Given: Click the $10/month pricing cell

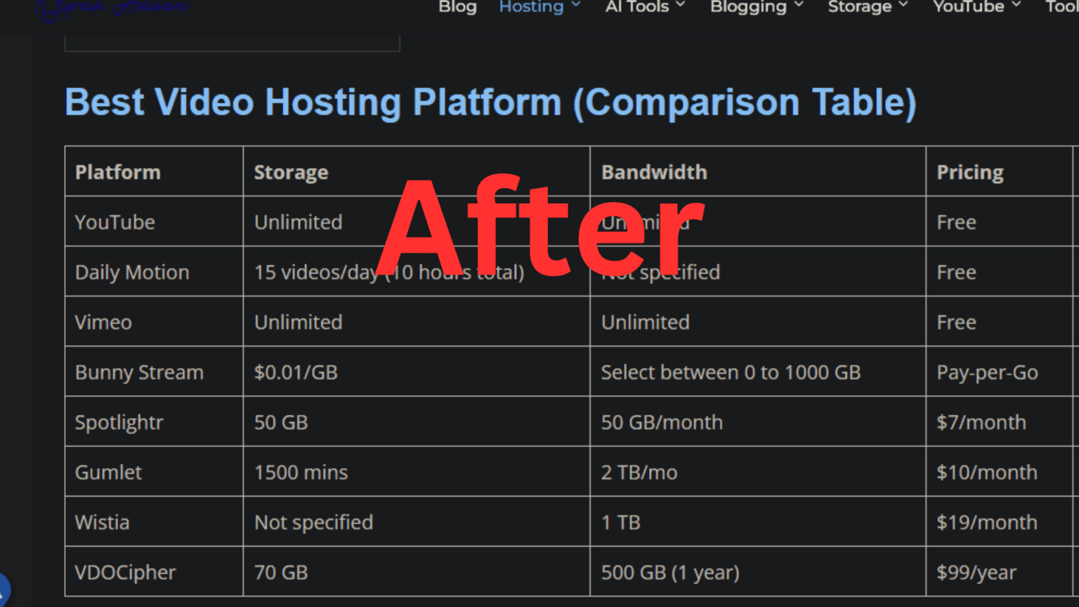Looking at the screenshot, I should pos(1000,471).
